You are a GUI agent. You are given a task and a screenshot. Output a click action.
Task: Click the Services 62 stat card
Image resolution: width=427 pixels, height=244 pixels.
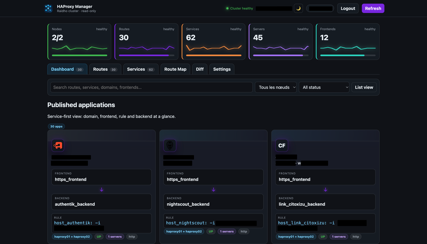pyautogui.click(x=213, y=42)
